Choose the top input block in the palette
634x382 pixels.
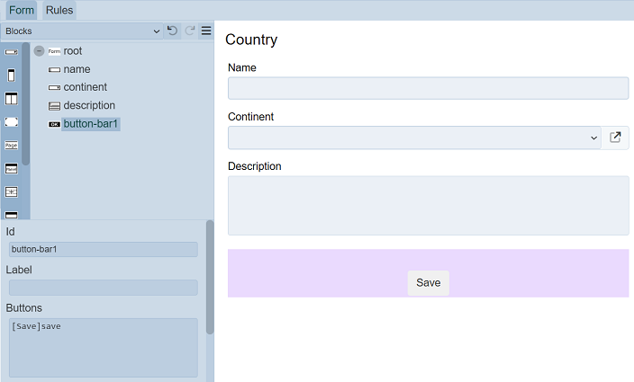tap(12, 52)
